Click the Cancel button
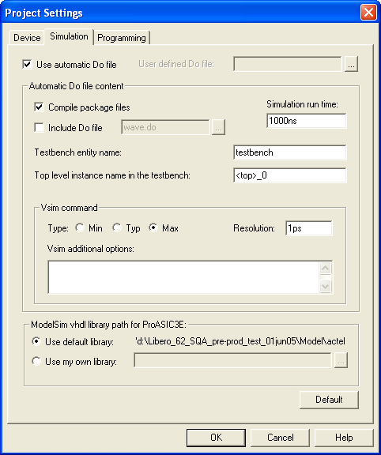The image size is (381, 455). coord(281,438)
